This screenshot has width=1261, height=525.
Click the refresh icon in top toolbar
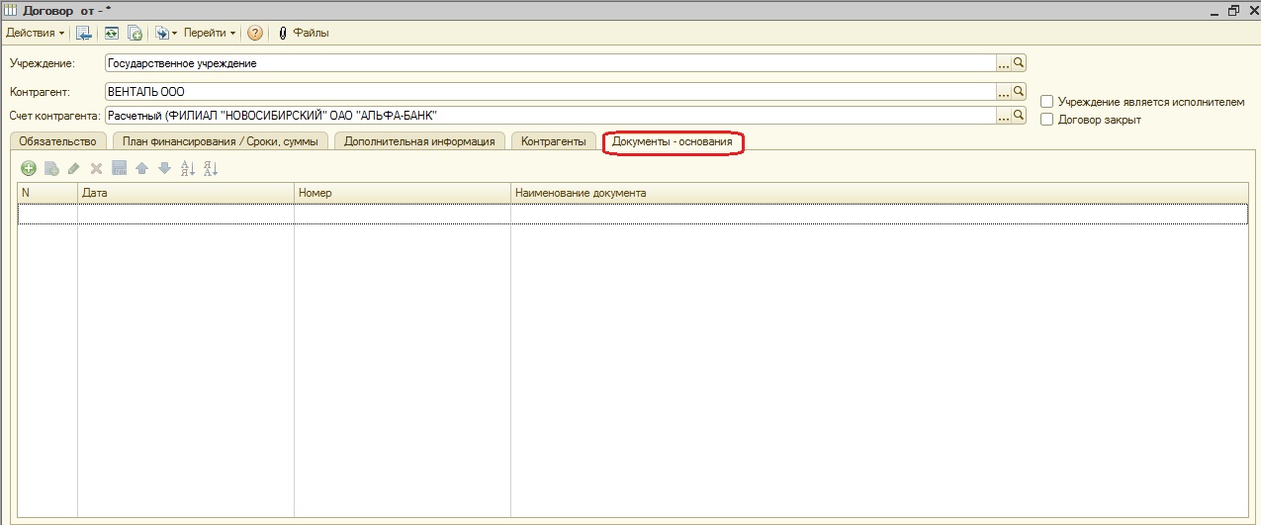click(112, 33)
